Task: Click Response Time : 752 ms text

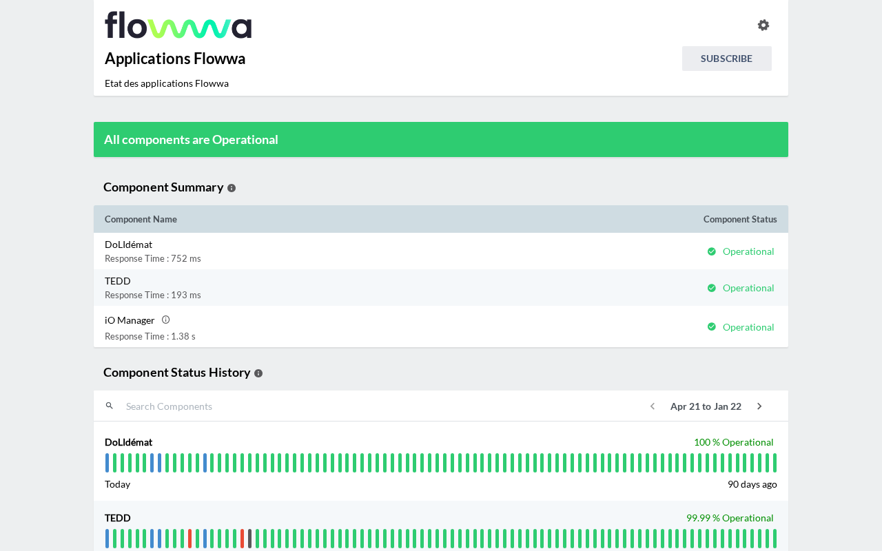Action: click(153, 258)
